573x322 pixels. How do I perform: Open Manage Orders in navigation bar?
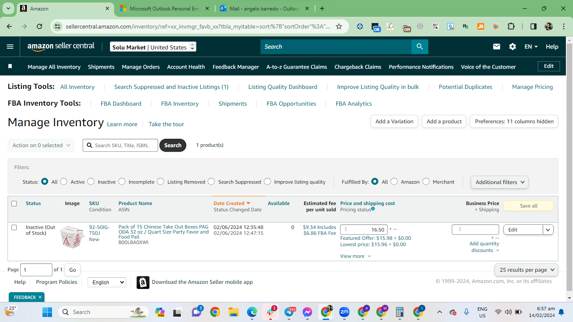[141, 67]
